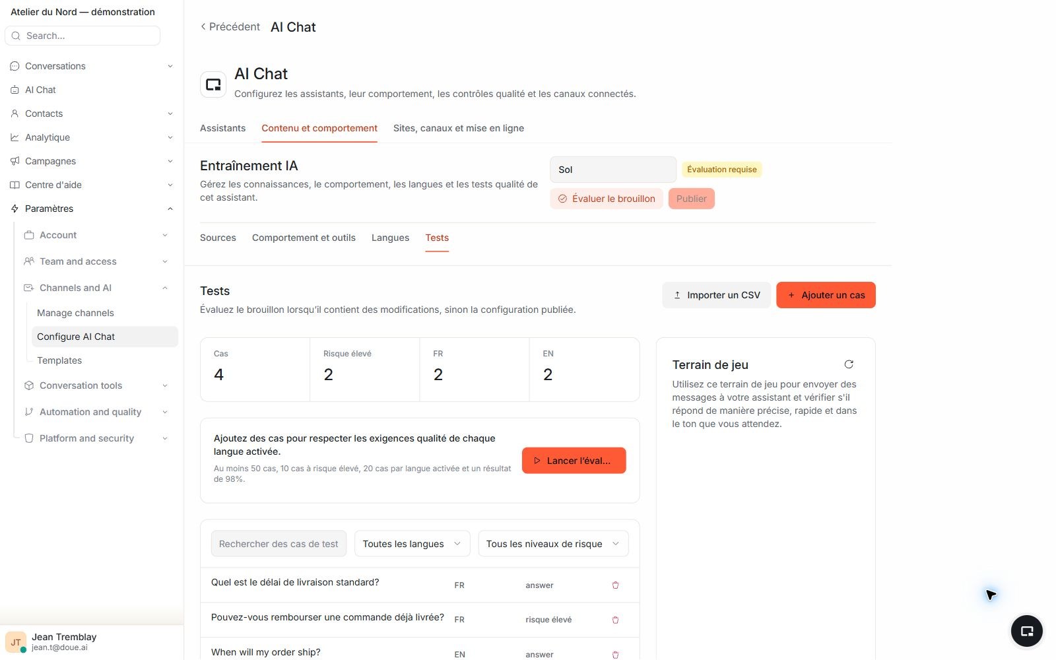This screenshot has width=1056, height=660.
Task: Open Manage channels in sidebar
Action: point(75,313)
